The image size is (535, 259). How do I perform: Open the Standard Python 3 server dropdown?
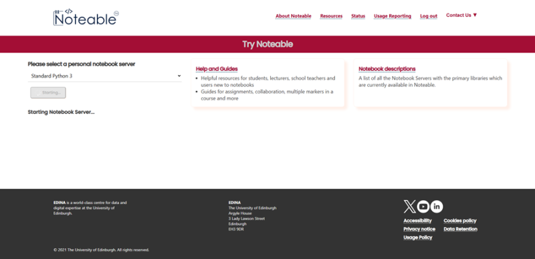tap(105, 76)
